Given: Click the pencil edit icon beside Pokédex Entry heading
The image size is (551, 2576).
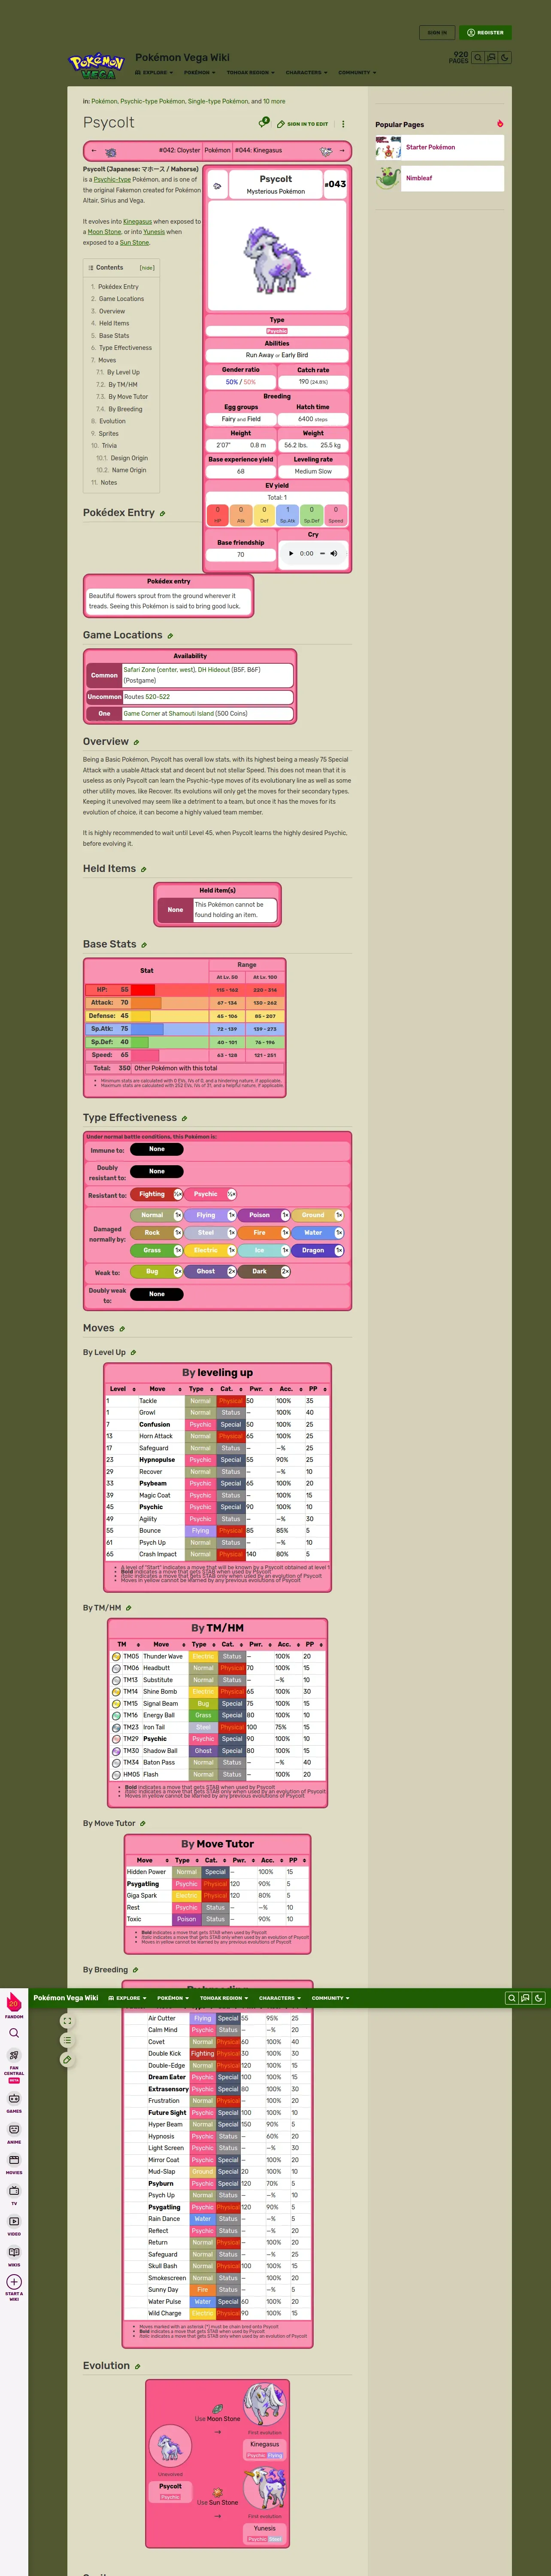Looking at the screenshot, I should click(x=163, y=513).
